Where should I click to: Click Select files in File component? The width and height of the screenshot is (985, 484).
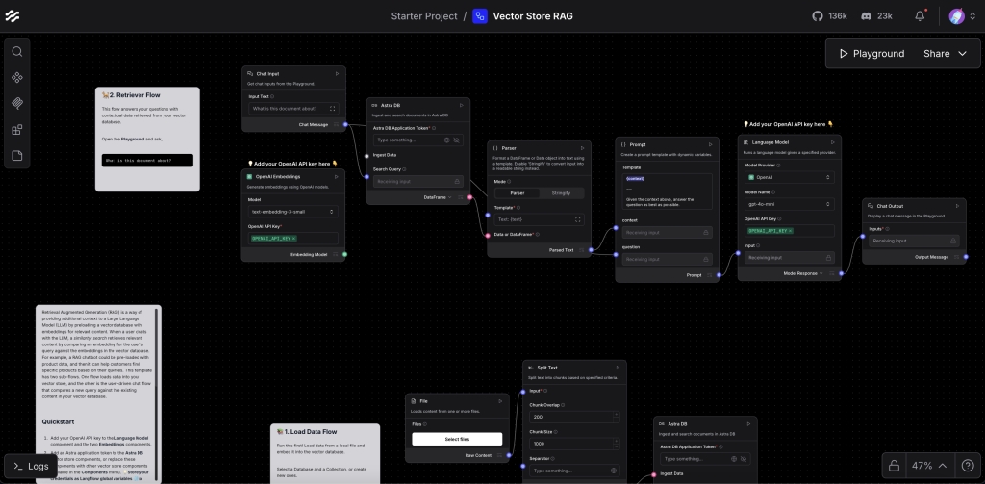click(x=457, y=439)
